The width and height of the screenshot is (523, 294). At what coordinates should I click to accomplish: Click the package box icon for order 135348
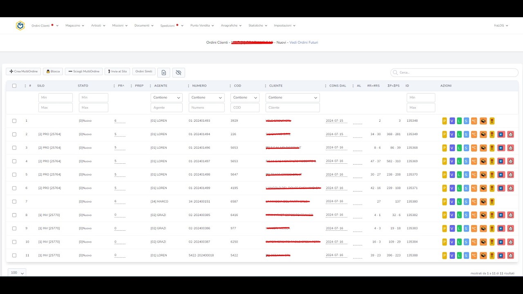tap(483, 121)
